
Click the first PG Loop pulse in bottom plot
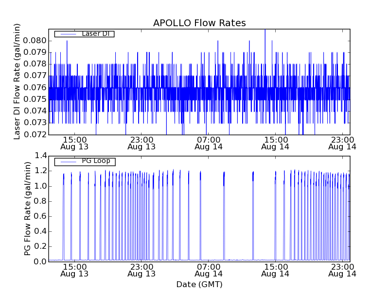point(63,184)
